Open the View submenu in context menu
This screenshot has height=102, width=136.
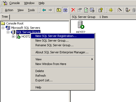click(x=63, y=59)
